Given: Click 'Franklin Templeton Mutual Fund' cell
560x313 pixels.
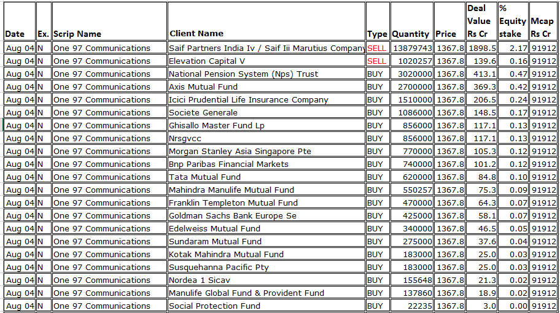Looking at the screenshot, I should 266,203.
